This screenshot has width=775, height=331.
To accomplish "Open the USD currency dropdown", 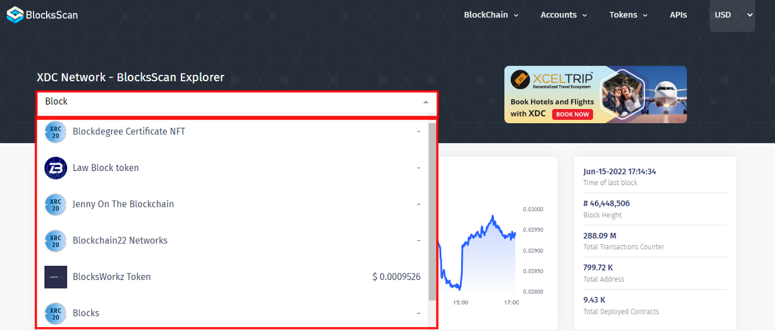I will pos(732,15).
